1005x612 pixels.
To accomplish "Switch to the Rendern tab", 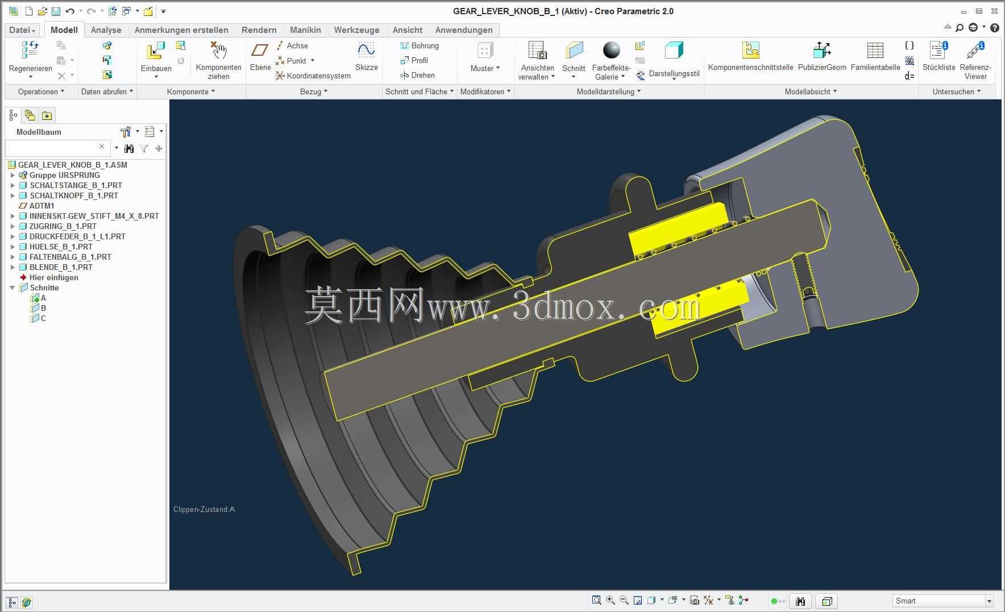I will [259, 30].
